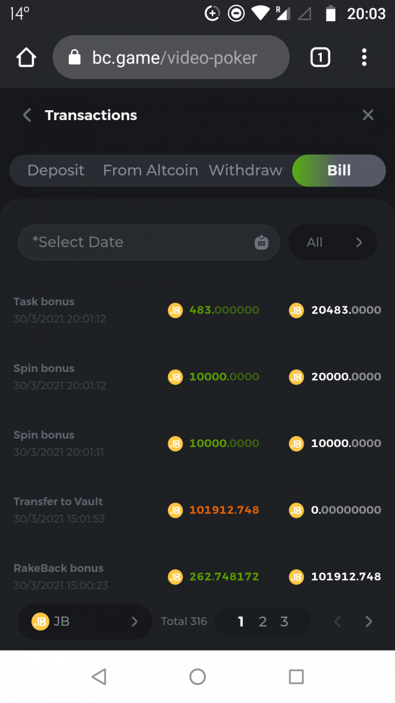This screenshot has height=703, width=395.
Task: Click the next page arrow
Action: pyautogui.click(x=369, y=622)
